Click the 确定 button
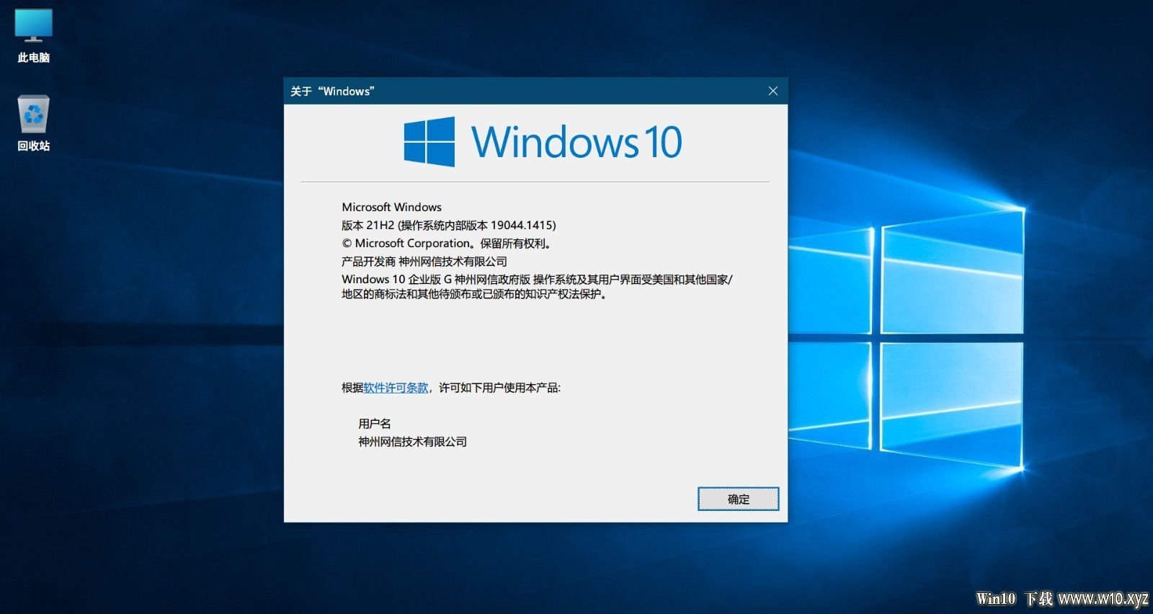Screen dimensions: 1153x614 tap(738, 499)
